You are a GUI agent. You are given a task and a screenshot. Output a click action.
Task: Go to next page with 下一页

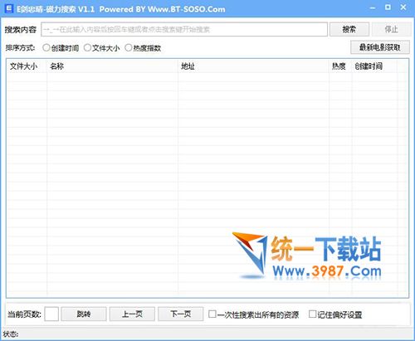(181, 314)
